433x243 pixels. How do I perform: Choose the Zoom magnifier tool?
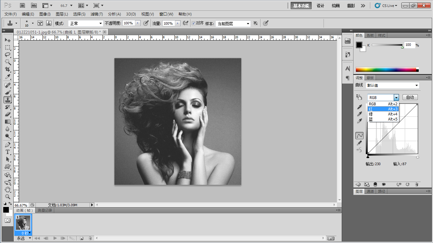[8, 196]
